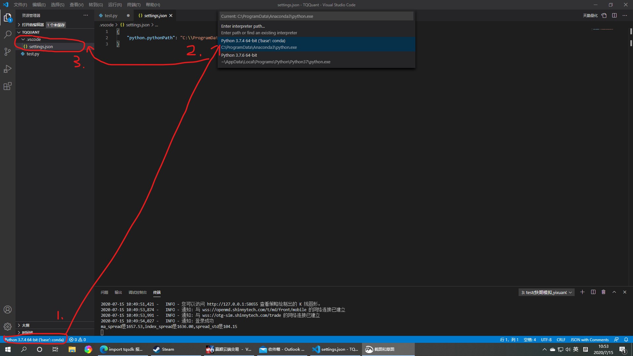Screen dimensions: 633x356
Task: Expand the 大纲 outline section
Action: click(55, 325)
